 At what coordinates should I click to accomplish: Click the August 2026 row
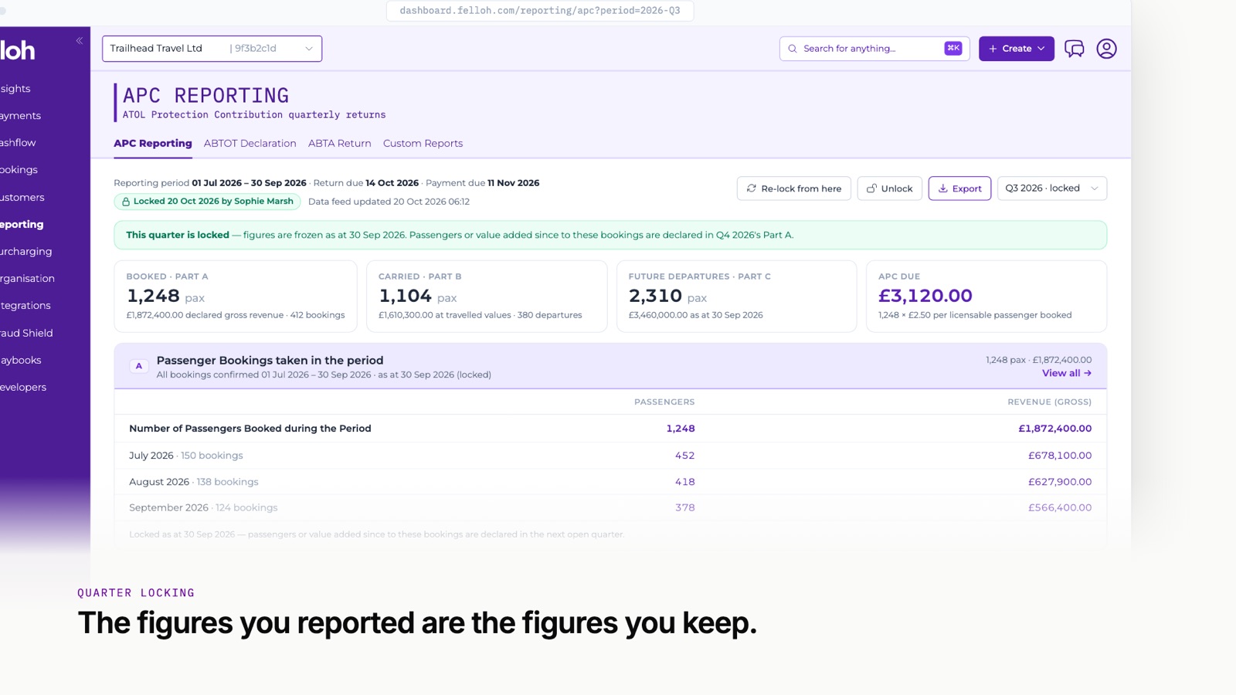click(610, 482)
